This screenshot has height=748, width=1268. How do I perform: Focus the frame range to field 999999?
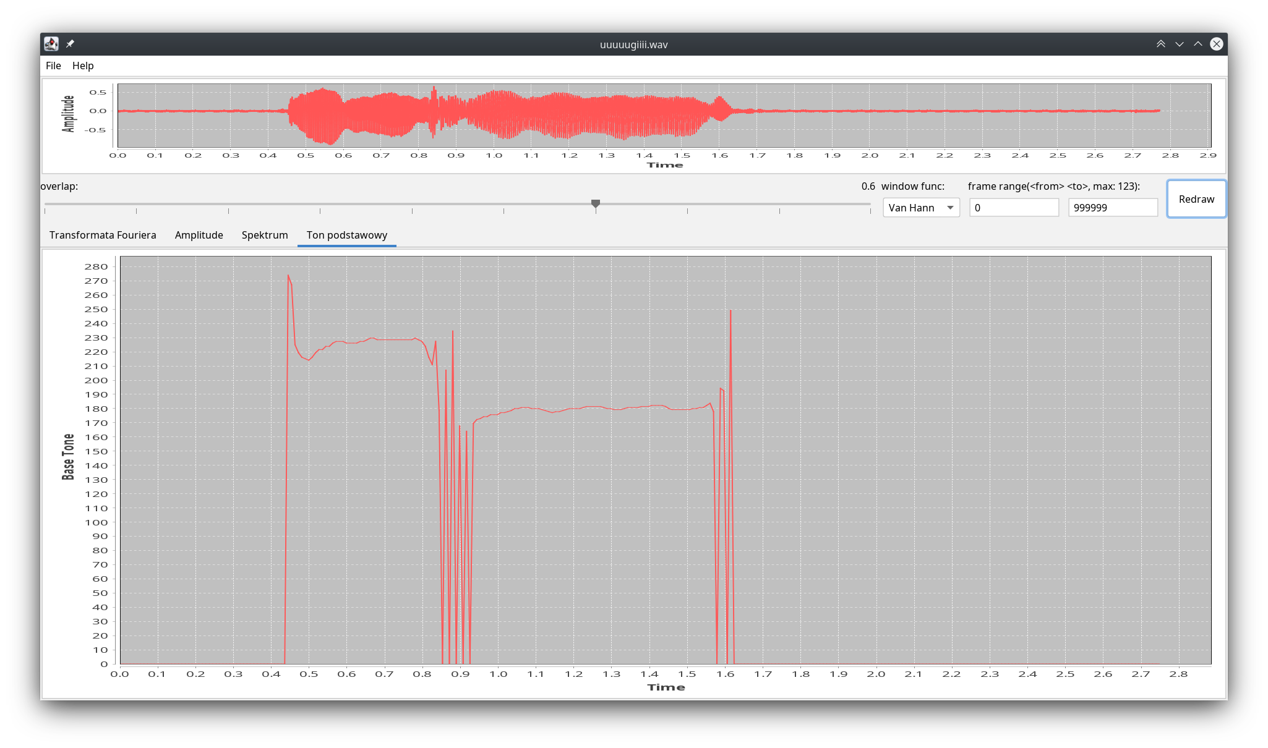point(1112,208)
